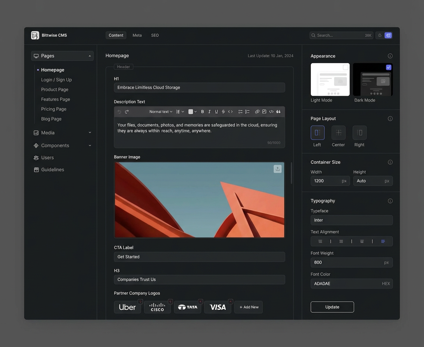Open notifications bell in top bar
Screen dimensions: 424x347
coord(380,36)
